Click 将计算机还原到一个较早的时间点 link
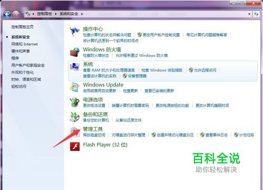The height and width of the screenshot is (190, 263). click(x=111, y=41)
